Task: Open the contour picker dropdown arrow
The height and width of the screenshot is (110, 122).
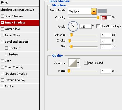Action: (x=78, y=63)
